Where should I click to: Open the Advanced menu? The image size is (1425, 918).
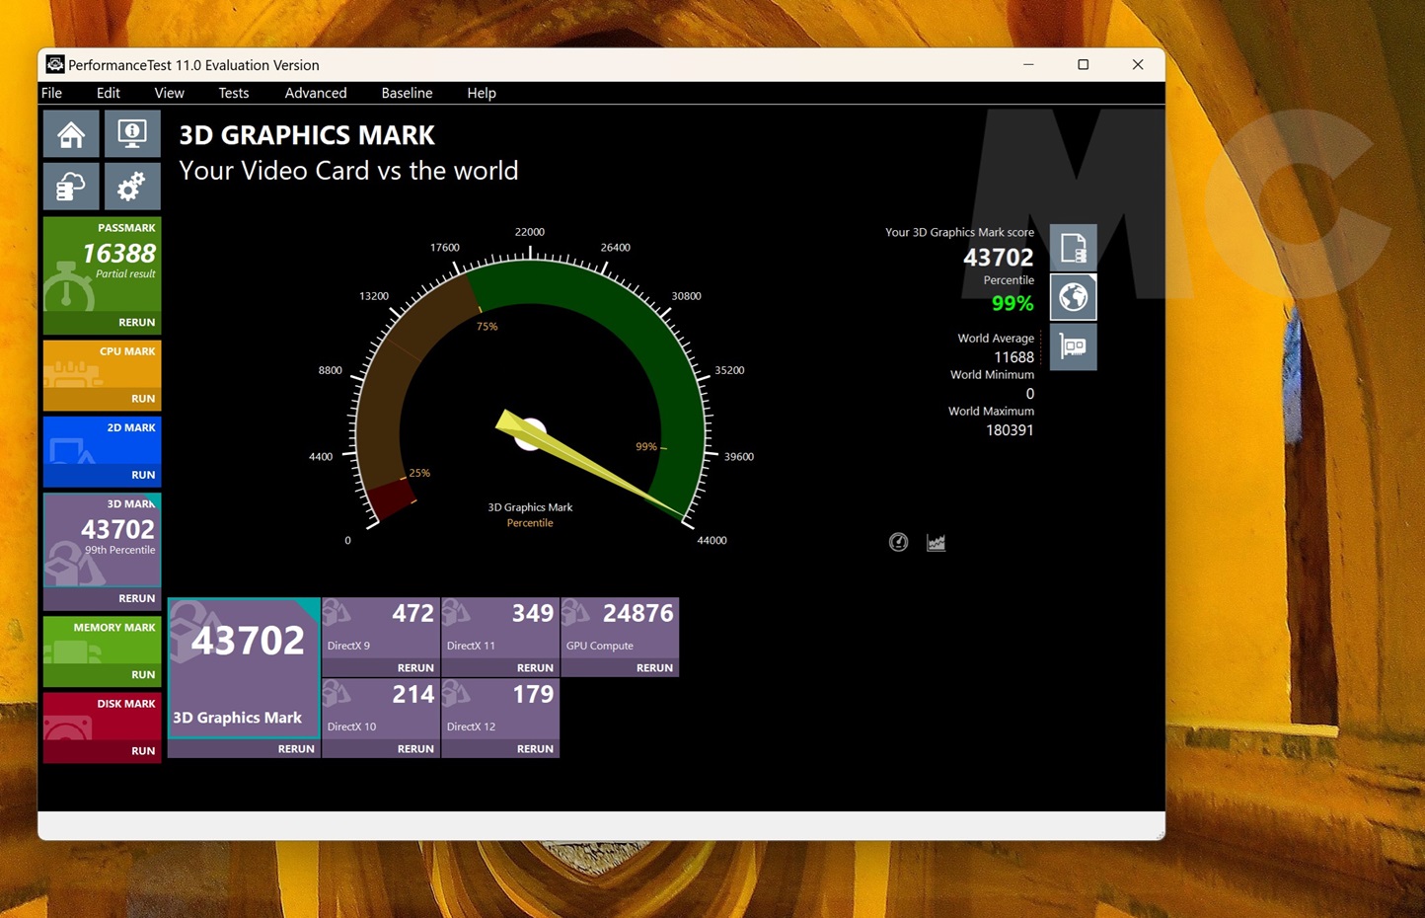[x=316, y=93]
